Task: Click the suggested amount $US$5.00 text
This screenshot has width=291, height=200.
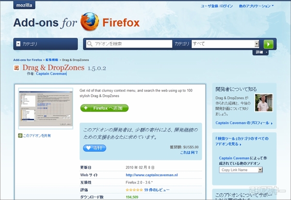Action: click(x=191, y=147)
